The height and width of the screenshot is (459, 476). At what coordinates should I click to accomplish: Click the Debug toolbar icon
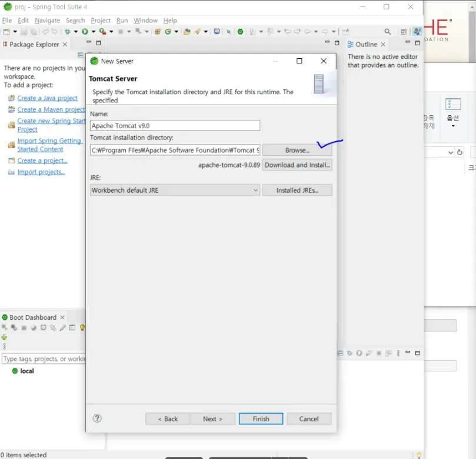click(102, 31)
